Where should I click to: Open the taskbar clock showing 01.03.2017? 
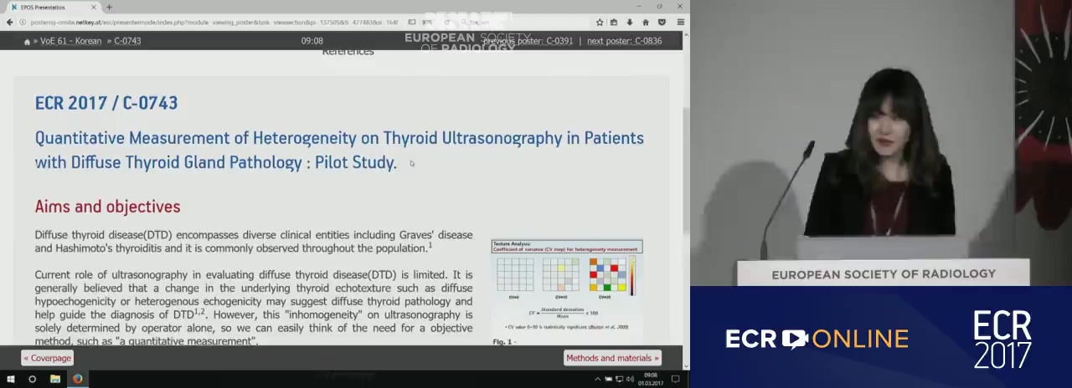coord(651,379)
